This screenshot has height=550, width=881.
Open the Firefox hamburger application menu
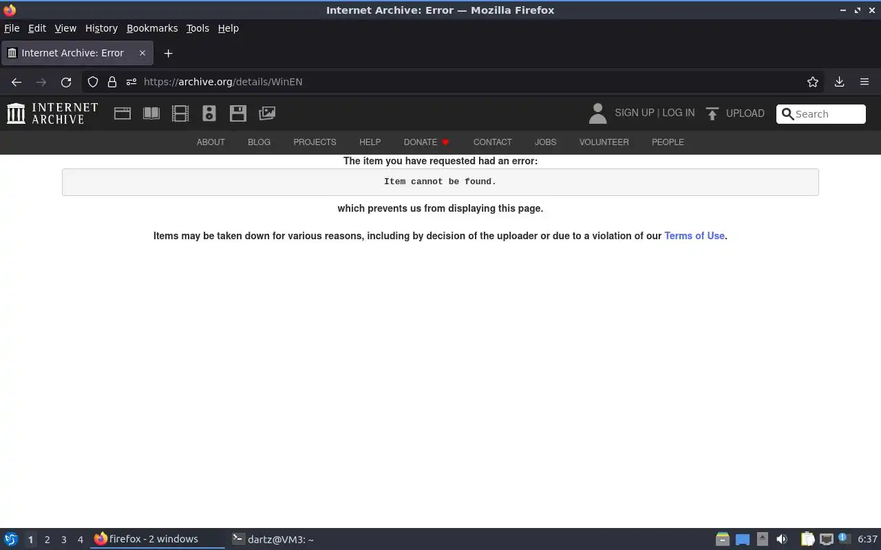tap(864, 82)
